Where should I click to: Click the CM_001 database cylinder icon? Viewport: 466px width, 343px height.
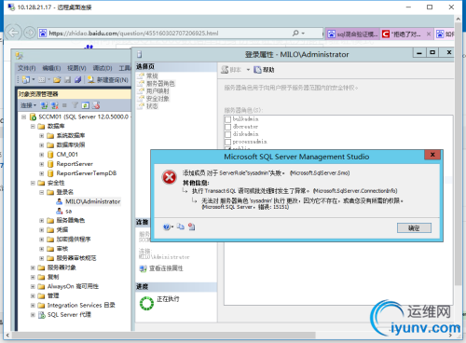pyautogui.click(x=50, y=155)
